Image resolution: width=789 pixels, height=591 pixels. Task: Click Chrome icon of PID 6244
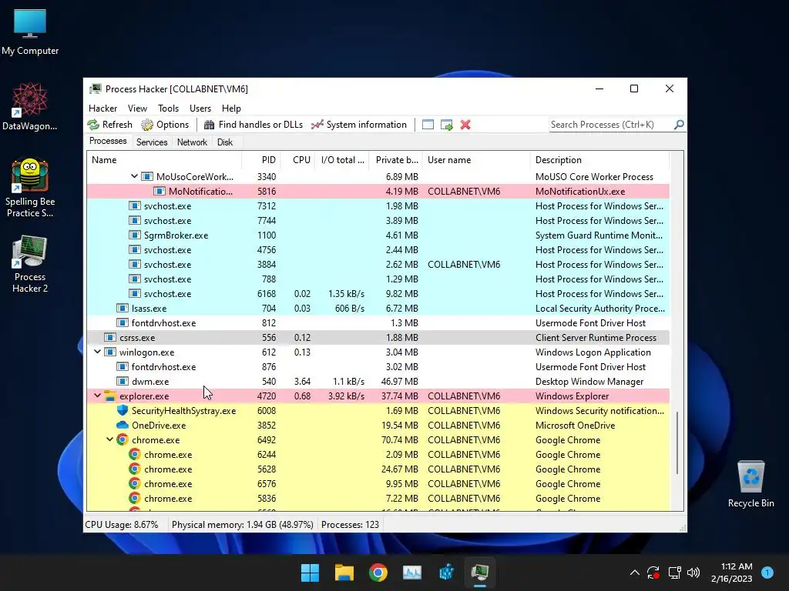click(134, 454)
